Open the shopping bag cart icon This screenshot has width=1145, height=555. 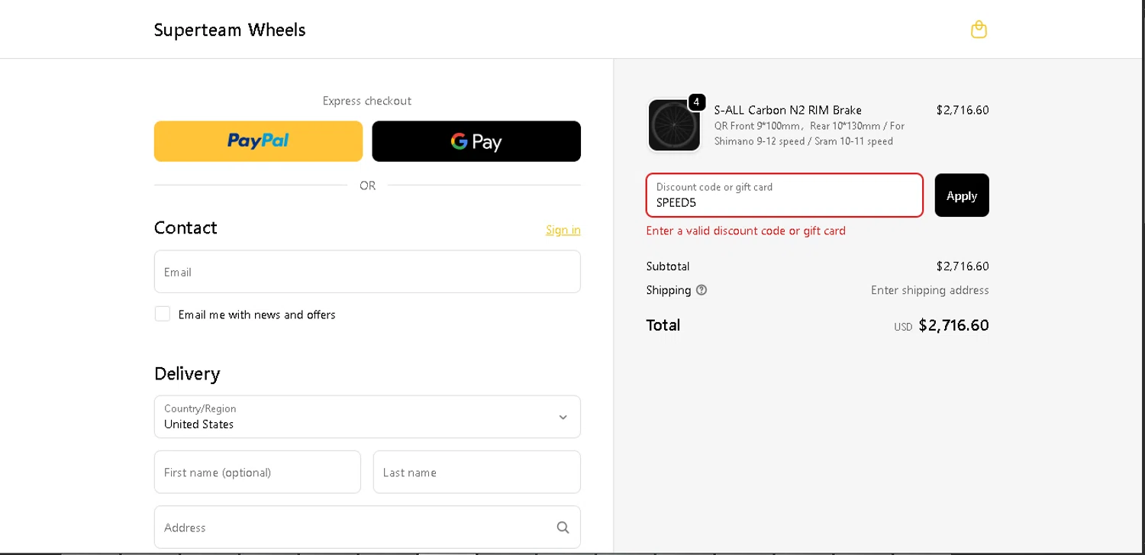click(979, 30)
